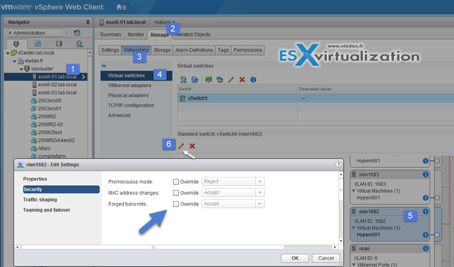Click dialog horizontal scrollbar right arrow
This screenshot has width=454, height=267.
click(335, 247)
